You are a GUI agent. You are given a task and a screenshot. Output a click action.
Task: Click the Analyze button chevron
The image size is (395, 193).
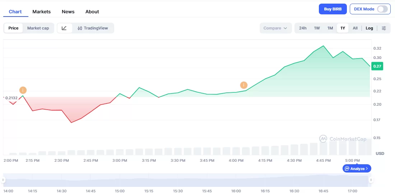(x=367, y=169)
